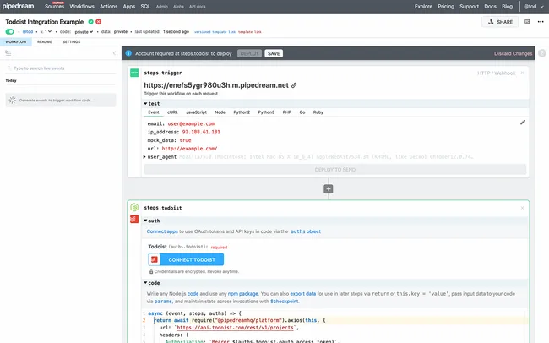This screenshot has width=549, height=343.
Task: Open the Apps menu
Action: click(129, 6)
